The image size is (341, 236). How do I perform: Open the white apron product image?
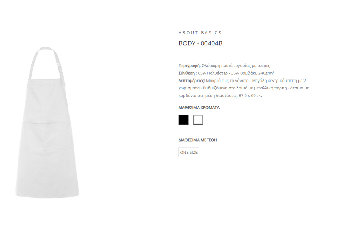tap(47, 123)
